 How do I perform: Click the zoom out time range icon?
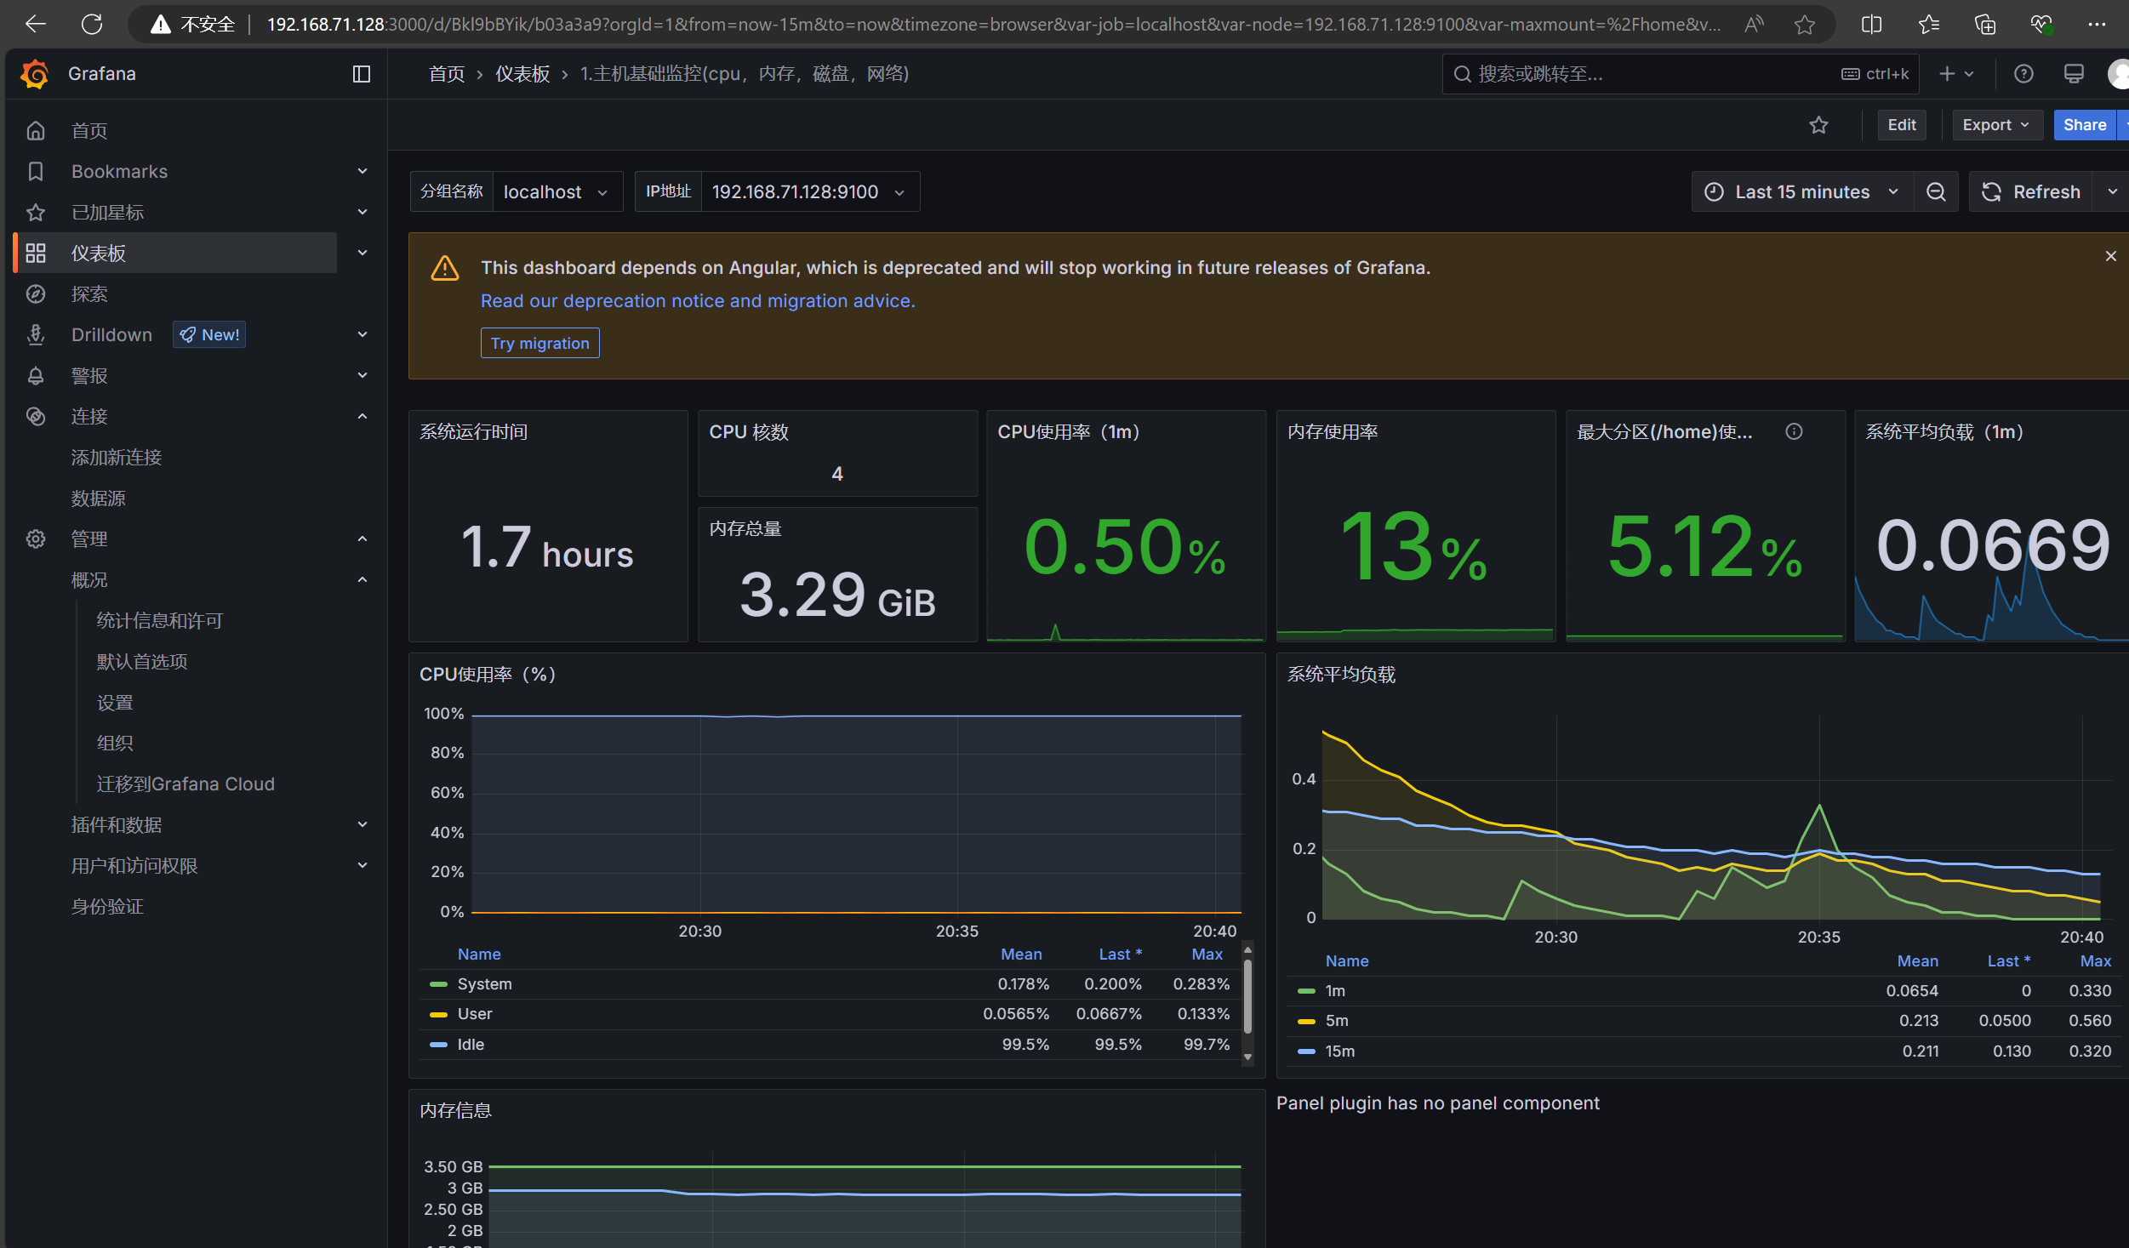(1936, 191)
